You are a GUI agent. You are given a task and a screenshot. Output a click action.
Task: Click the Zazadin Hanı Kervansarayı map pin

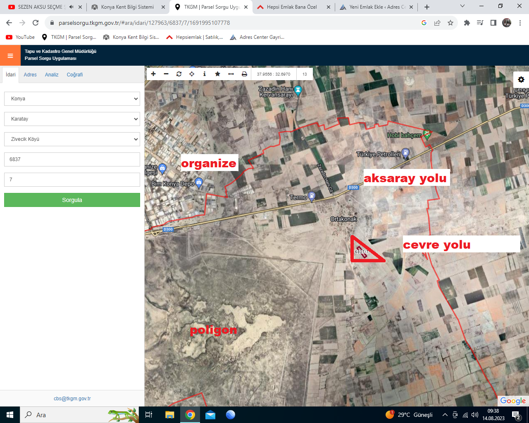[298, 90]
